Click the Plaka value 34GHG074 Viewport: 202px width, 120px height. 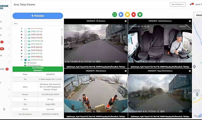click(50, 75)
